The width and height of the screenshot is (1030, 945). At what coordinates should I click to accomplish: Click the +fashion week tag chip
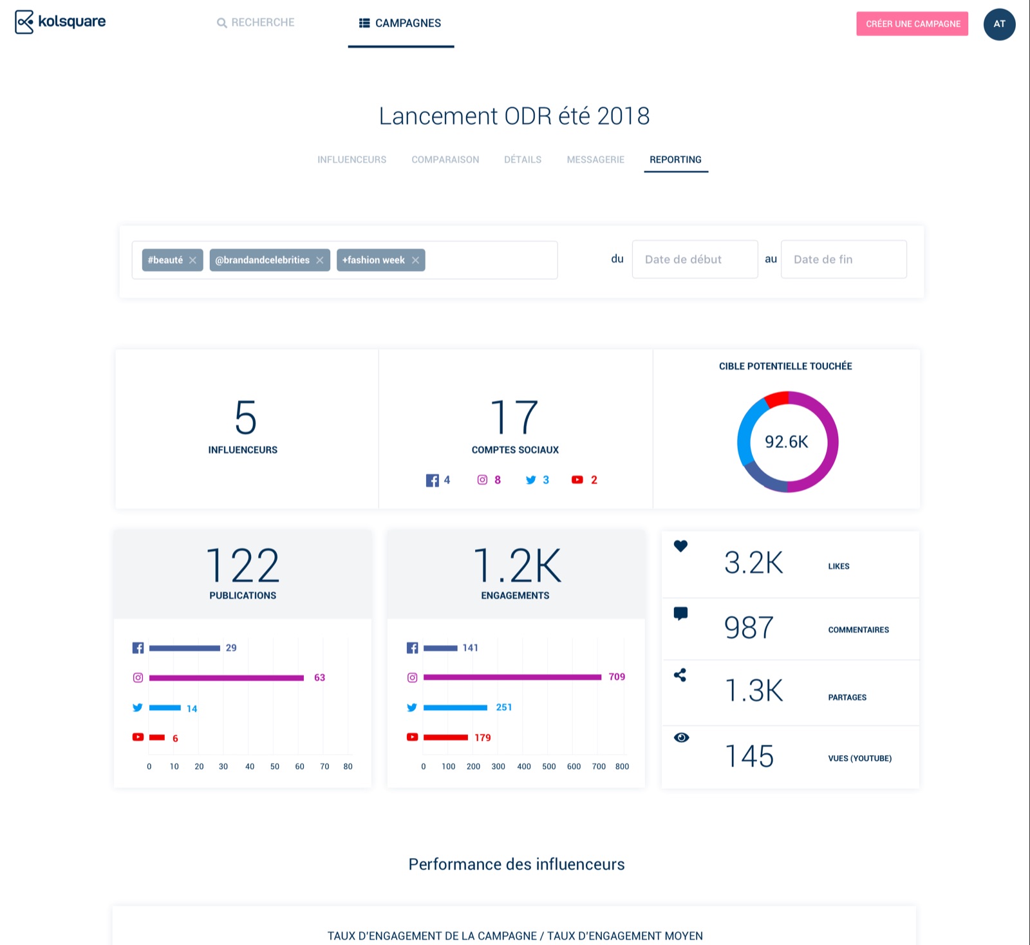[380, 260]
